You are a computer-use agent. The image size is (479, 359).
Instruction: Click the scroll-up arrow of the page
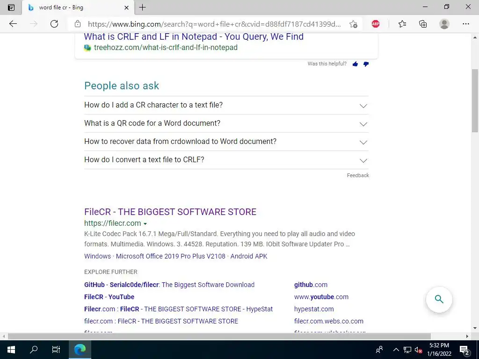tap(475, 37)
